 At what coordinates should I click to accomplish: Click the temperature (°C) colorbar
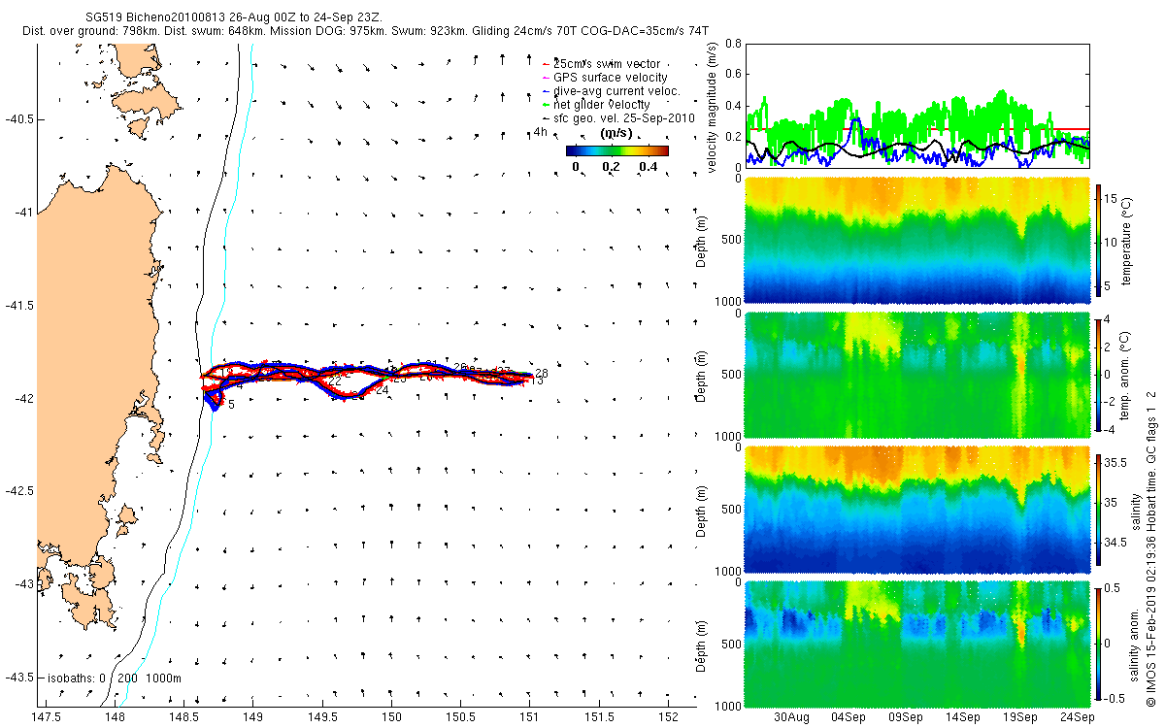pyautogui.click(x=1099, y=240)
